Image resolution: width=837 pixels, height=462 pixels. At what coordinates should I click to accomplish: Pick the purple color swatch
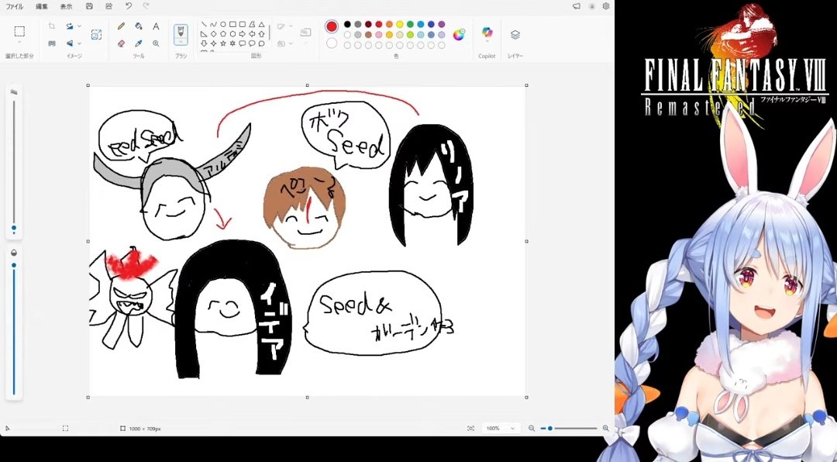click(x=442, y=24)
